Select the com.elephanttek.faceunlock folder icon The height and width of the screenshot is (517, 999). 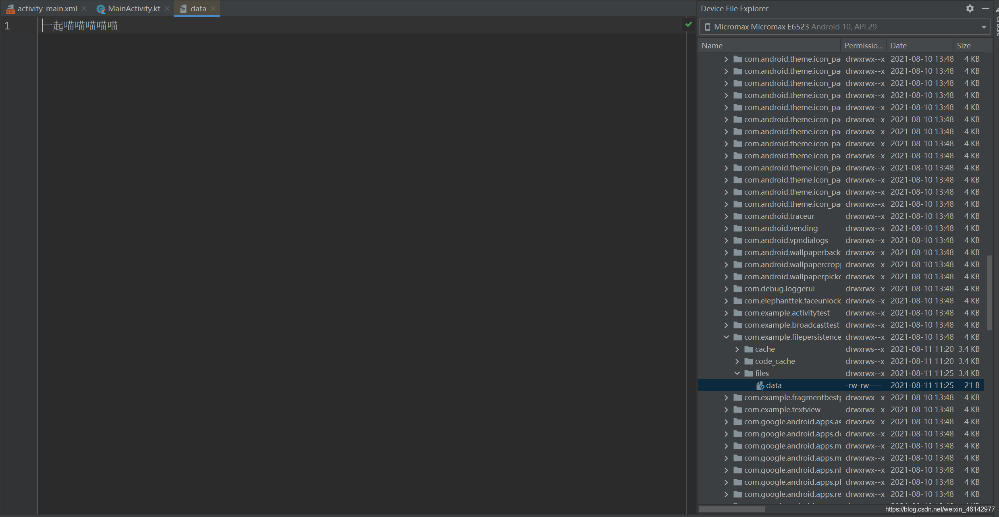pyautogui.click(x=738, y=301)
